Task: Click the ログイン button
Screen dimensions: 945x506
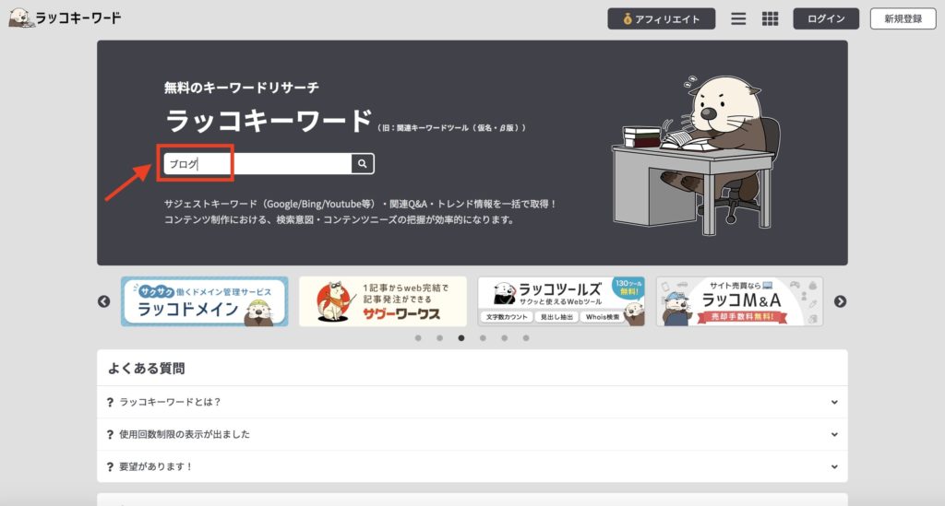Action: pos(826,18)
